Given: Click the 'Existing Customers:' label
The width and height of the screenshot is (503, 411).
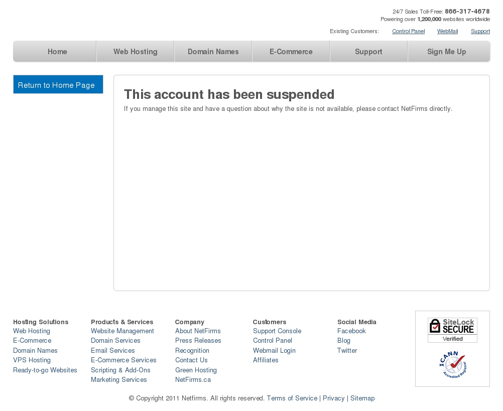Looking at the screenshot, I should [354, 31].
